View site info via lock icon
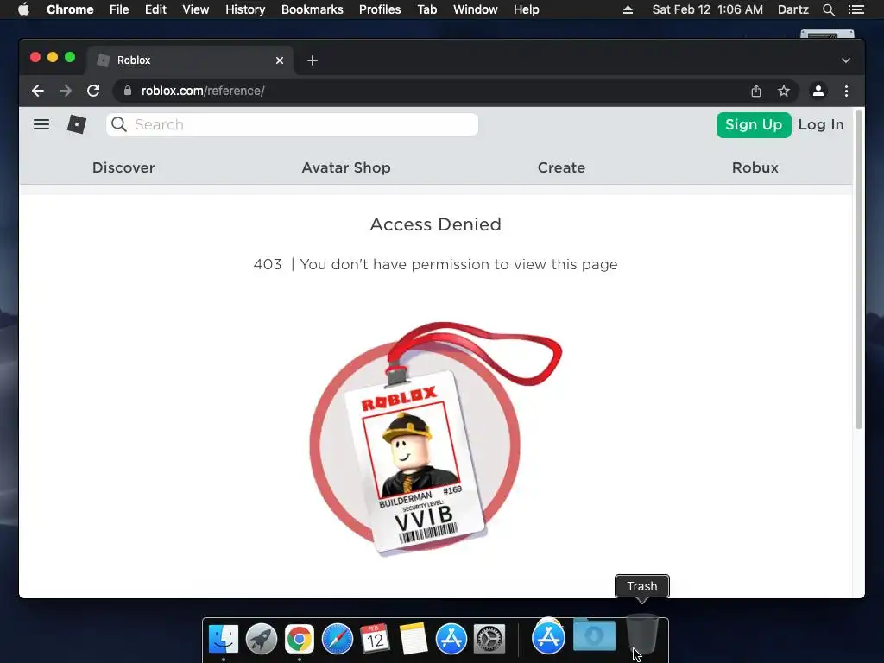The width and height of the screenshot is (884, 663). 128,91
